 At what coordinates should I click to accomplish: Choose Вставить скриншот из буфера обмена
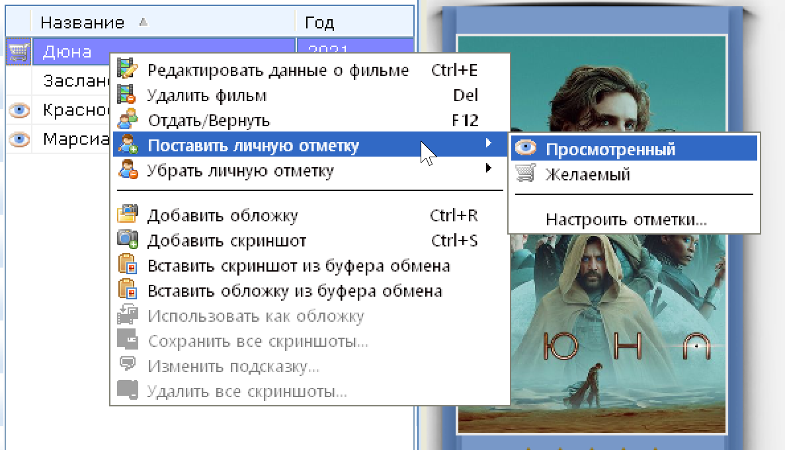pyautogui.click(x=310, y=265)
